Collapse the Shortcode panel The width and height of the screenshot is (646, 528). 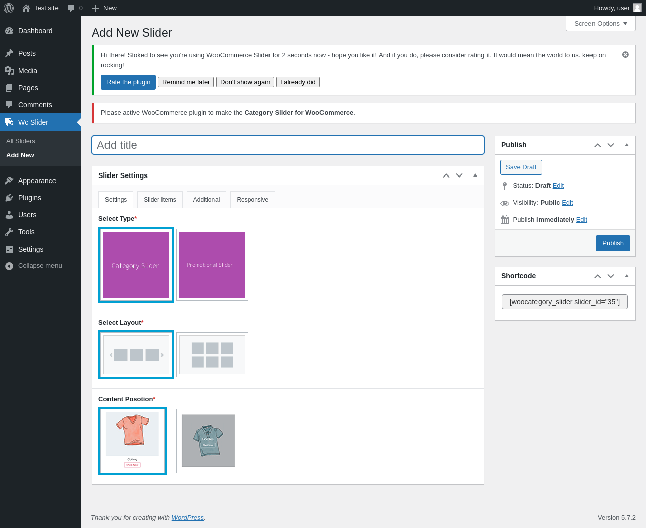[626, 276]
